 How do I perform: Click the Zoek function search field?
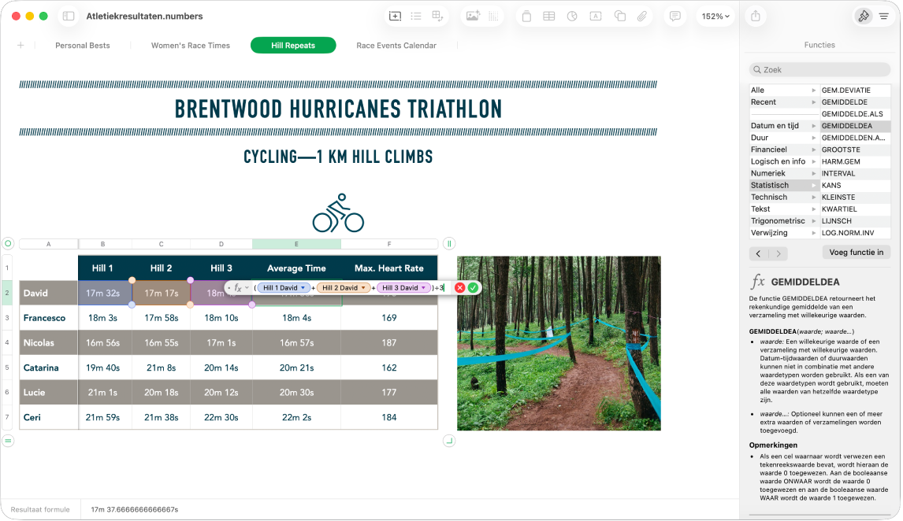pyautogui.click(x=819, y=69)
